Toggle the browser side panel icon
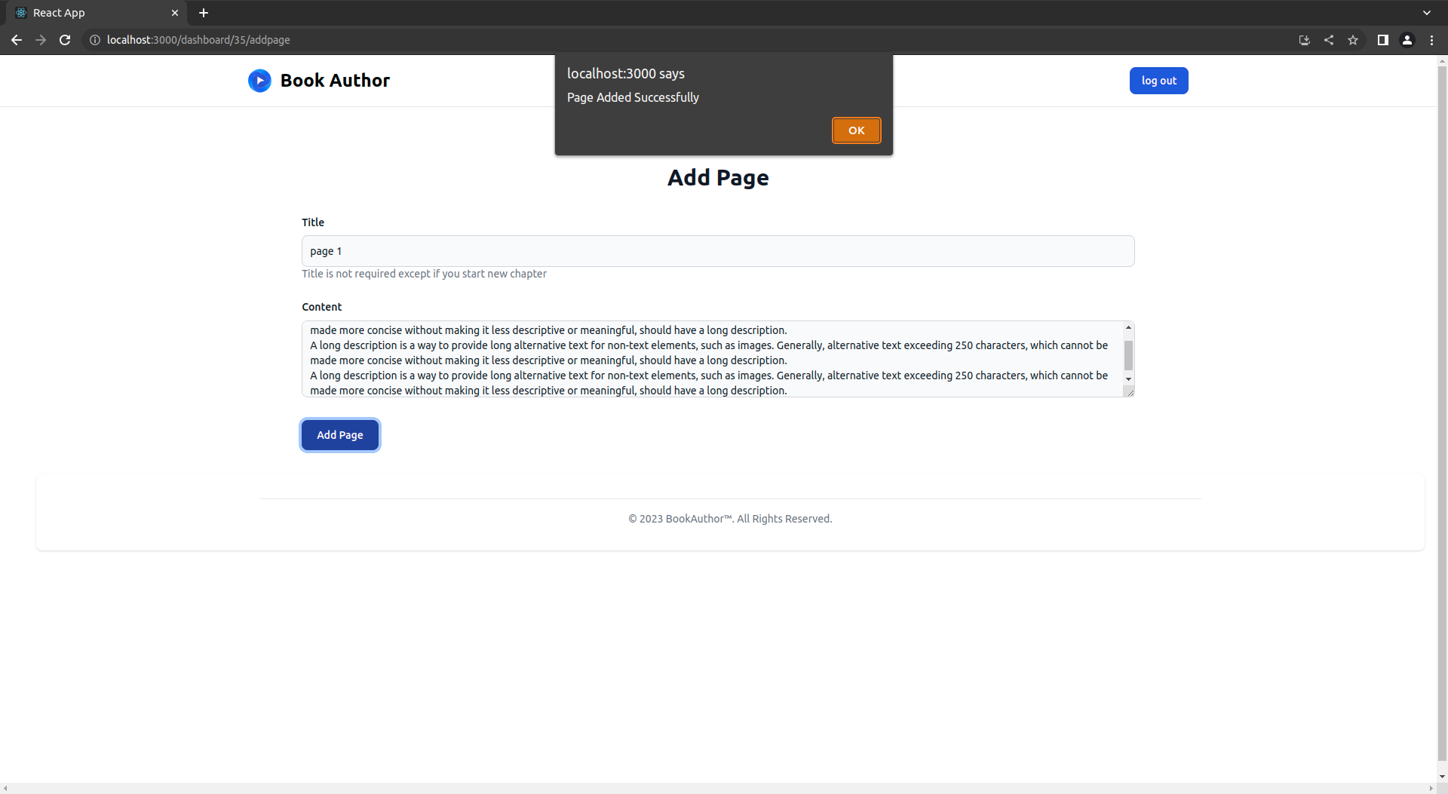The image size is (1448, 794). [1383, 40]
